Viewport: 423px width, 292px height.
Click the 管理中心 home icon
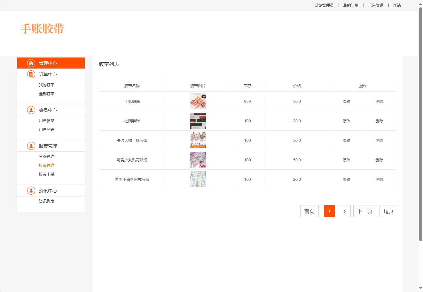31,63
